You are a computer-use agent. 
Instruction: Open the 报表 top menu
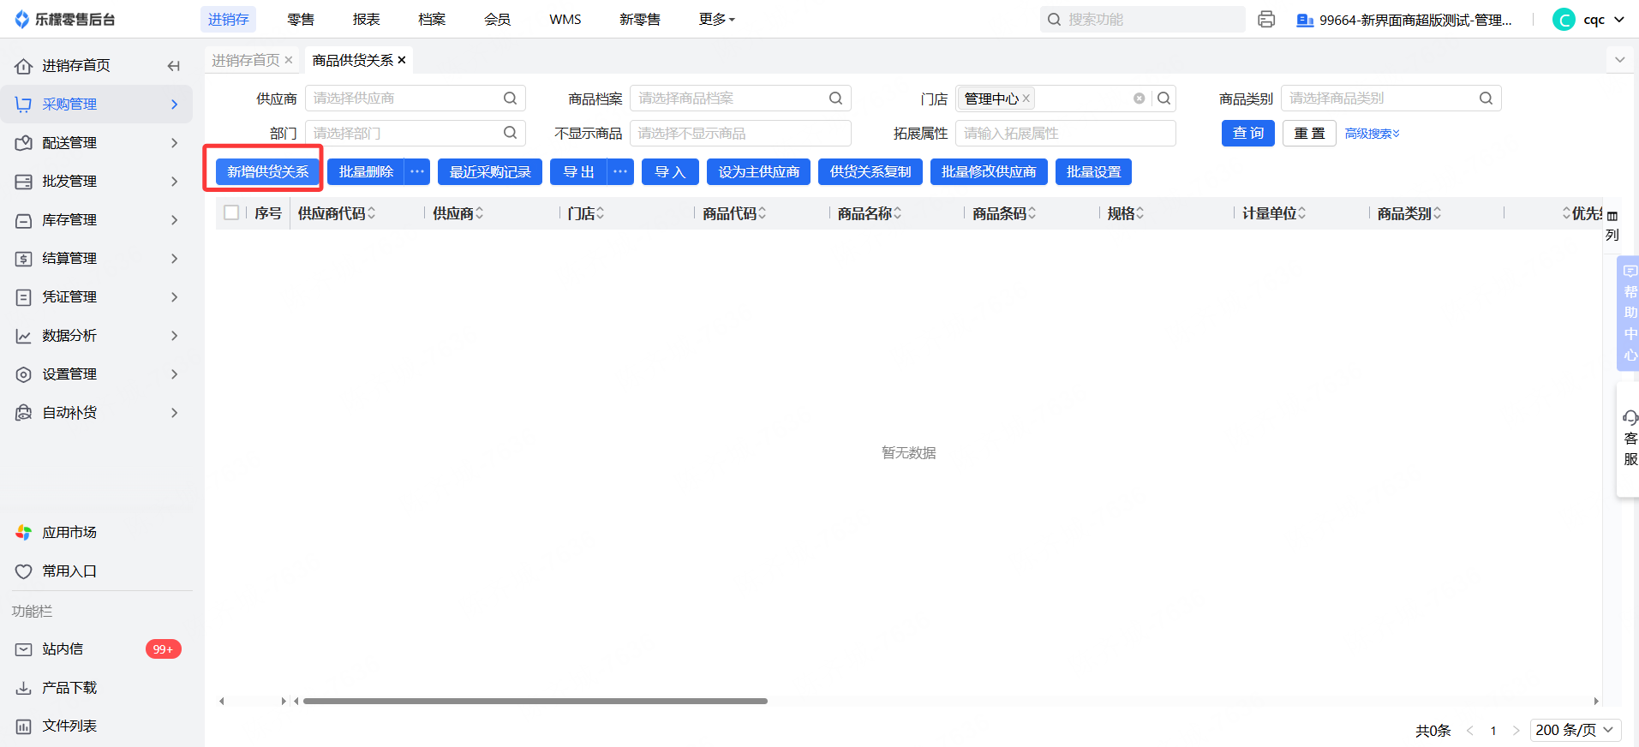coord(366,20)
